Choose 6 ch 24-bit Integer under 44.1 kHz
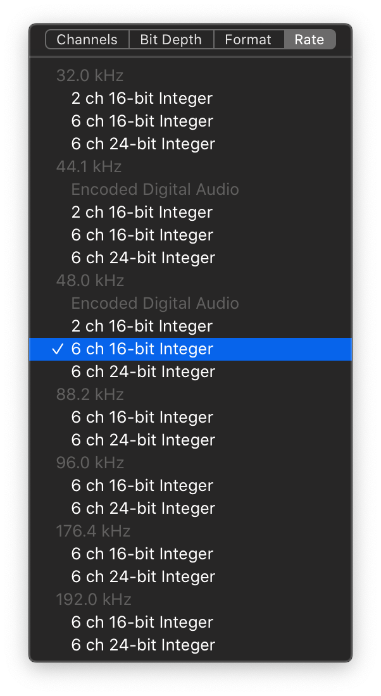Screen dimensions: 381x696 click(143, 258)
